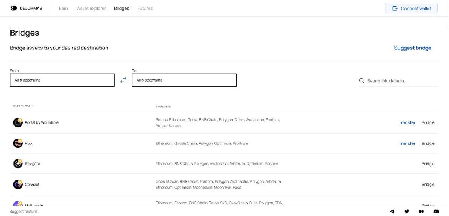Image resolution: width=449 pixels, height=216 pixels.
Task: Click the Connect wallet button
Action: click(411, 8)
